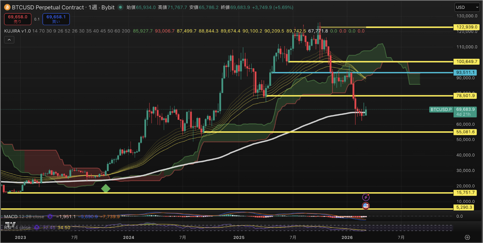
Task: Open the purple lightning event icon
Action: (366, 197)
